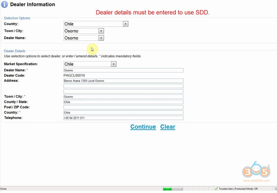Click the Market Specification label

click(x=21, y=64)
